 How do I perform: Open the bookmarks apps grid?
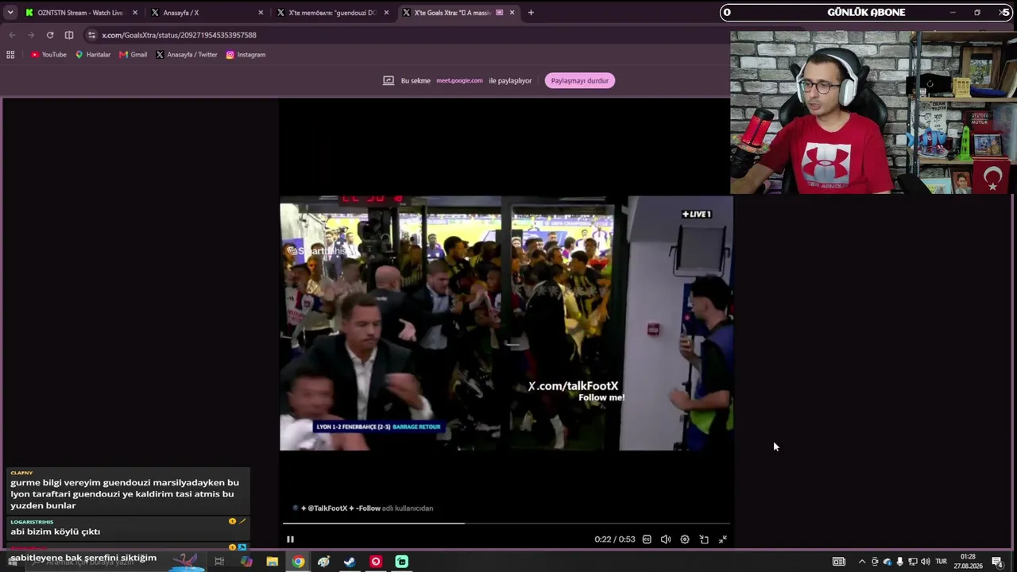(x=10, y=55)
